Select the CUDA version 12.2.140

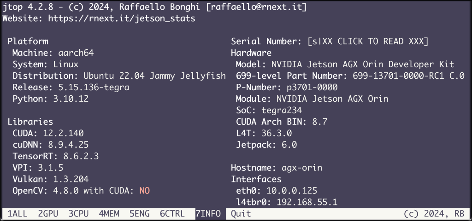[x=63, y=133]
